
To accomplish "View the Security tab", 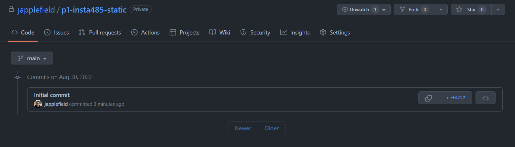I will point(255,33).
